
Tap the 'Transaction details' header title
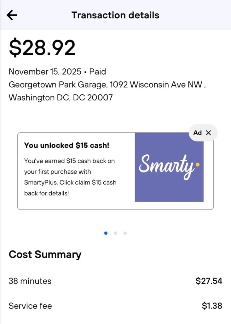point(115,15)
